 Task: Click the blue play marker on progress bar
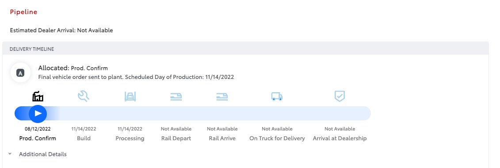[x=38, y=114]
